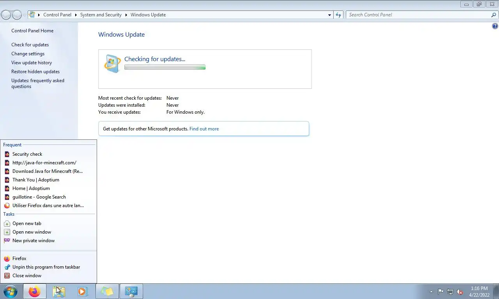Click the Windows Update page heading
The height and width of the screenshot is (299, 499).
121,35
